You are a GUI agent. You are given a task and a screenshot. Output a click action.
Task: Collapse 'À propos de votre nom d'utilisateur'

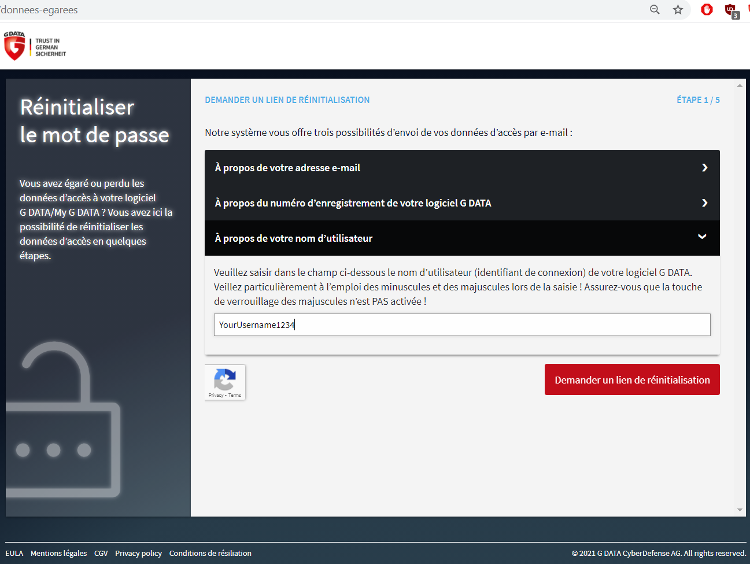coord(462,238)
